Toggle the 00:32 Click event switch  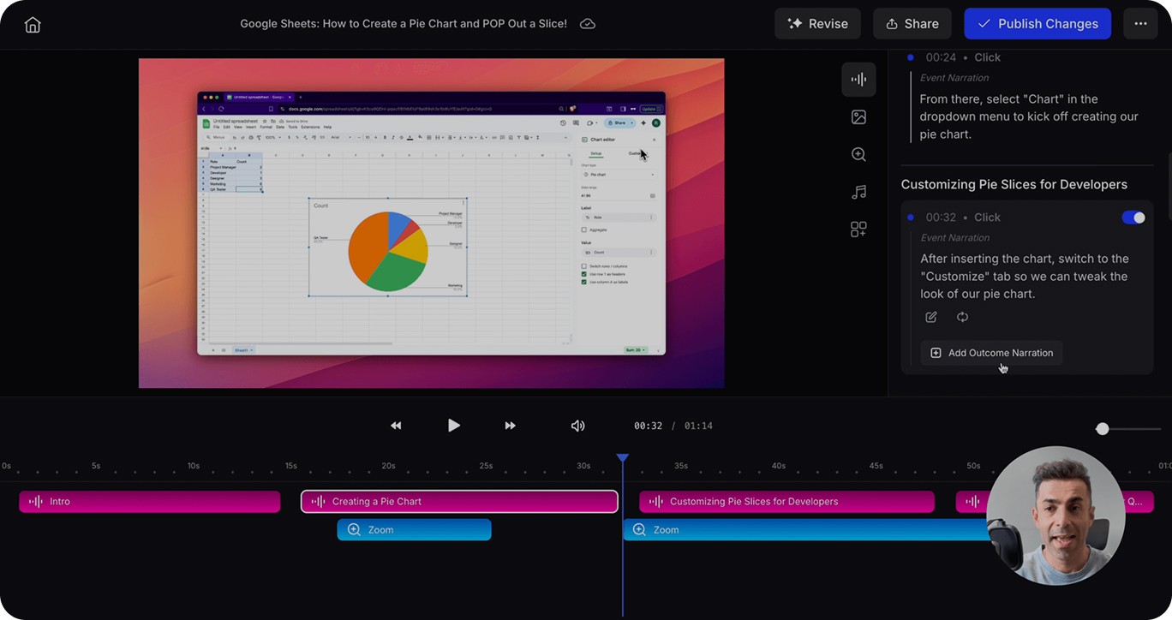(x=1133, y=218)
